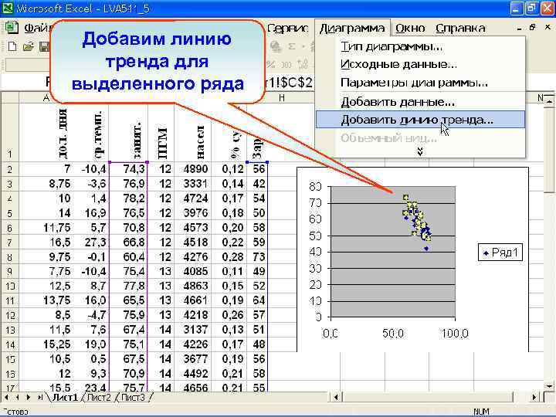Viewport: 556px width, 417px height.
Task: Choose Добавить линию тренда... entry
Action: 420,120
